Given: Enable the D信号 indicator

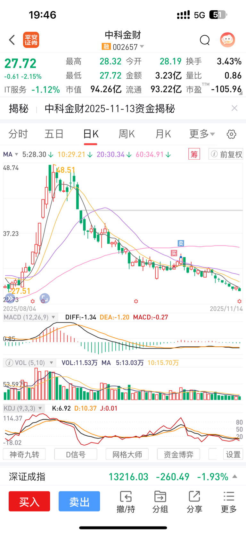Looking at the screenshot, I should click(76, 454).
